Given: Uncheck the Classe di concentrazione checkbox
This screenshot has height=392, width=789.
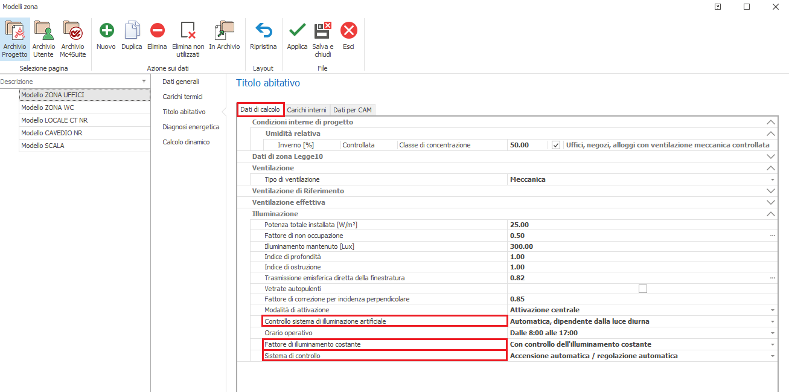Looking at the screenshot, I should point(556,145).
